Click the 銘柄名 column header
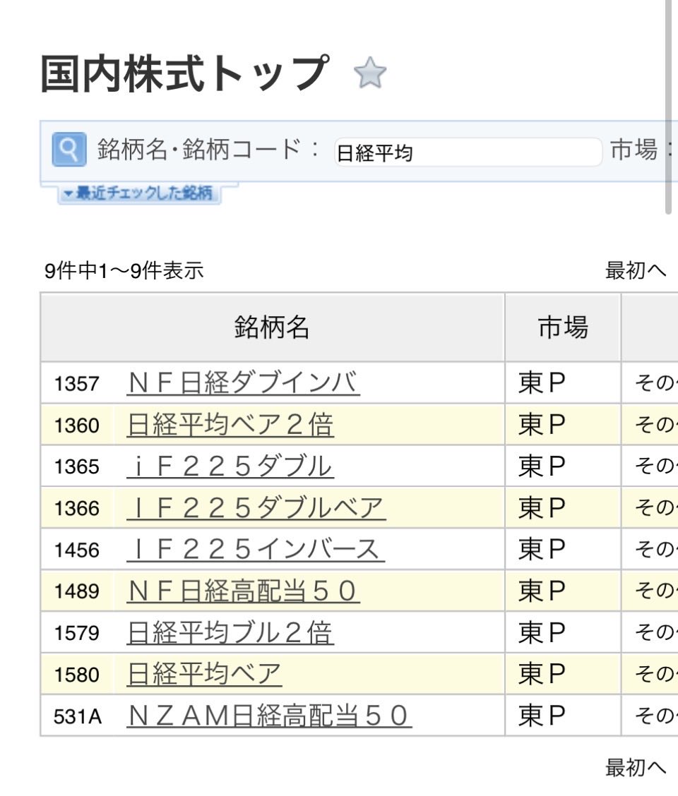Screen dimensions: 678x796 [x=272, y=327]
